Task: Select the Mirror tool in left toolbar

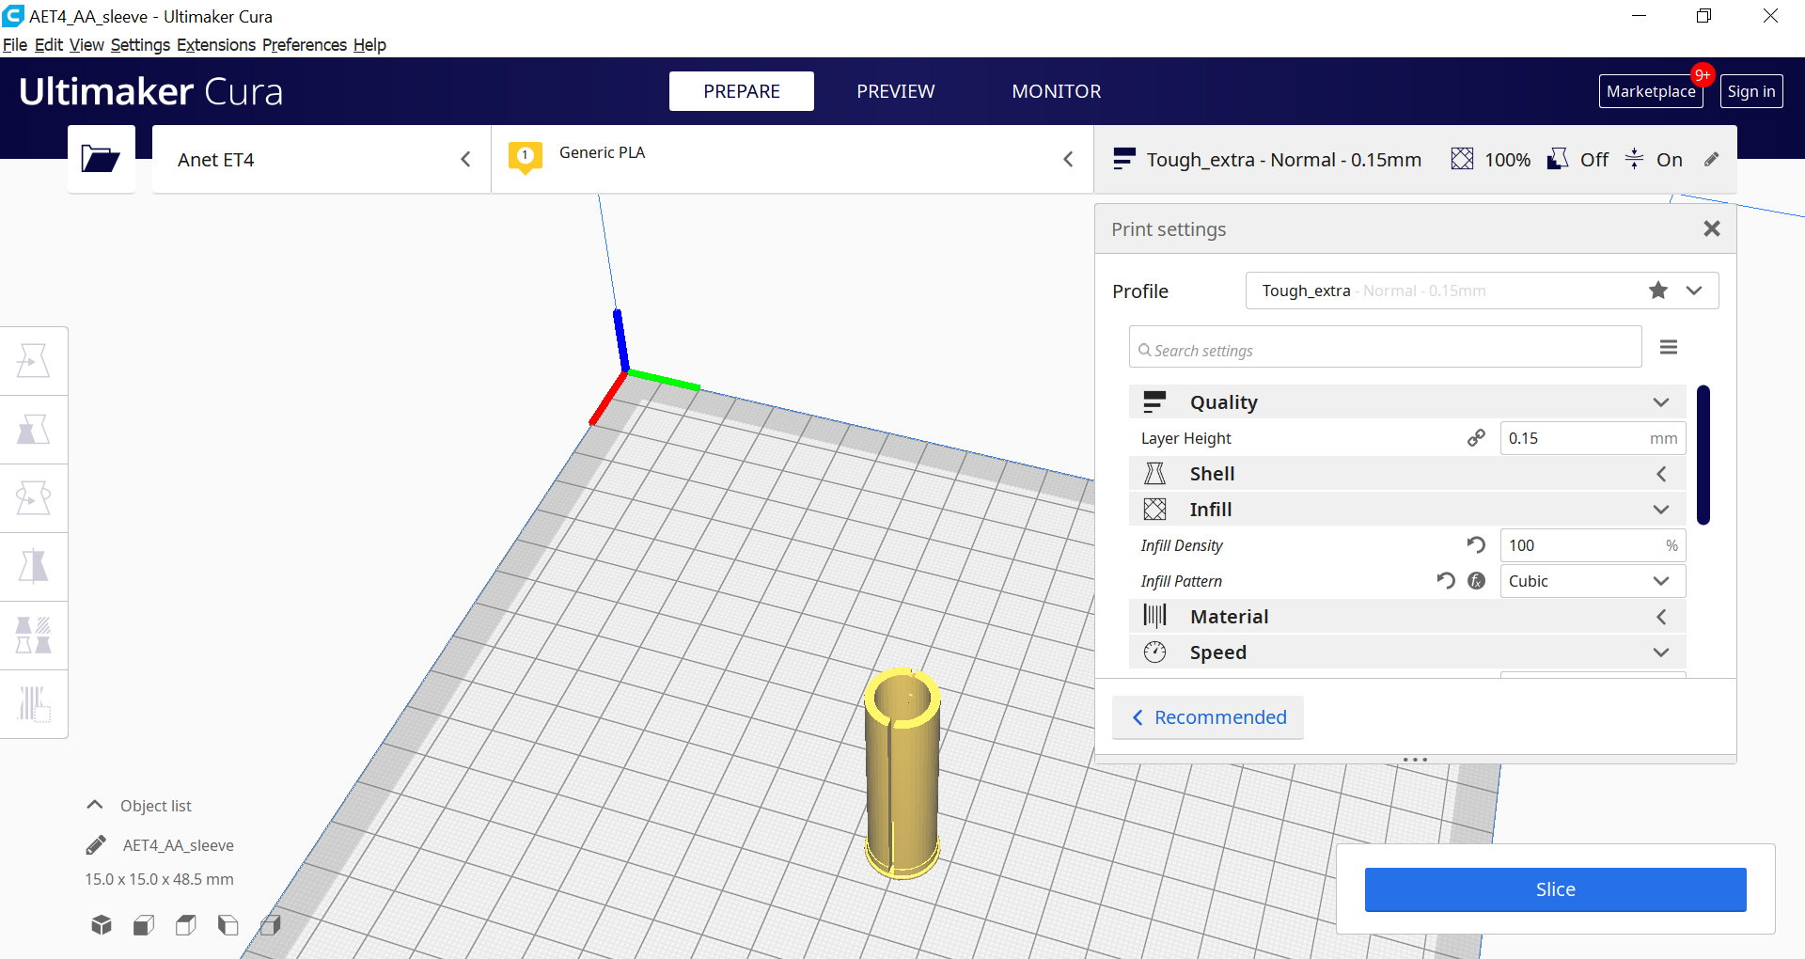Action: pyautogui.click(x=34, y=567)
